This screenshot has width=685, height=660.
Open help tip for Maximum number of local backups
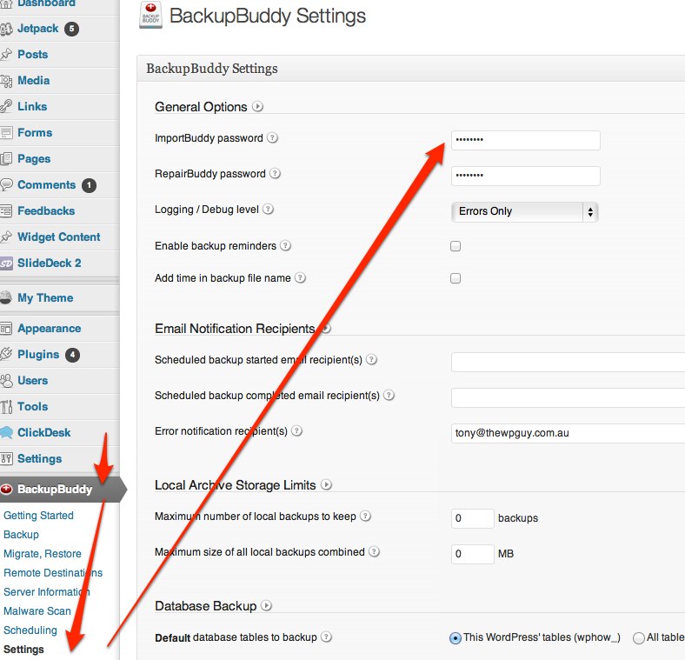pos(366,517)
